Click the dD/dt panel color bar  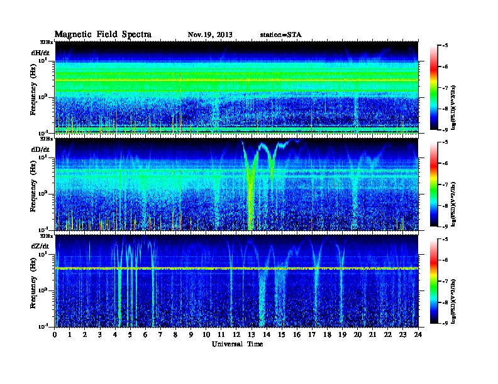click(x=434, y=184)
